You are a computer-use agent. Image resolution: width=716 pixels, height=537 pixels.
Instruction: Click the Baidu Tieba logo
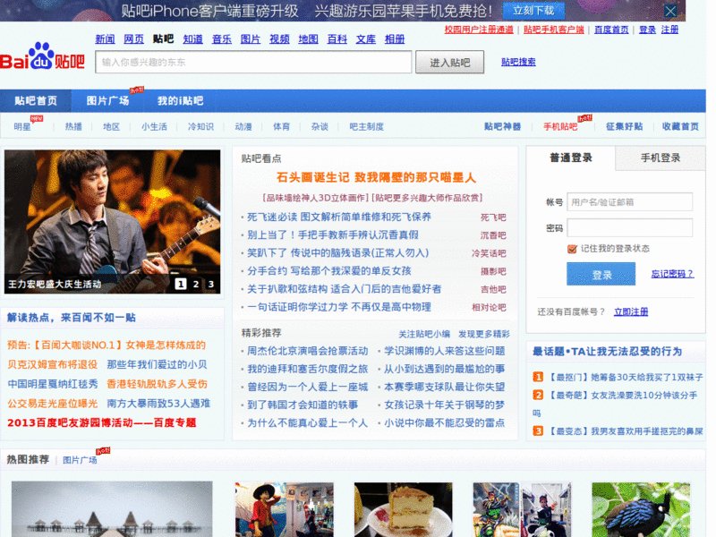coord(42,56)
